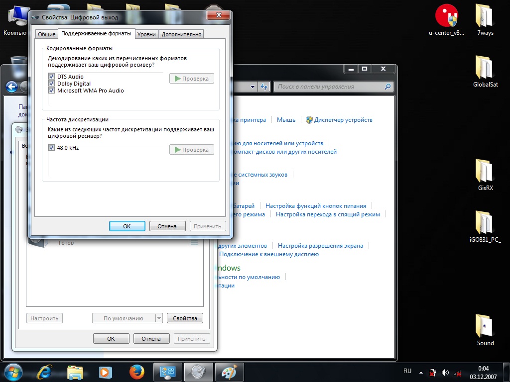Switch to the Уровни tab
Viewport: 510px width, 382px height.
tap(147, 34)
